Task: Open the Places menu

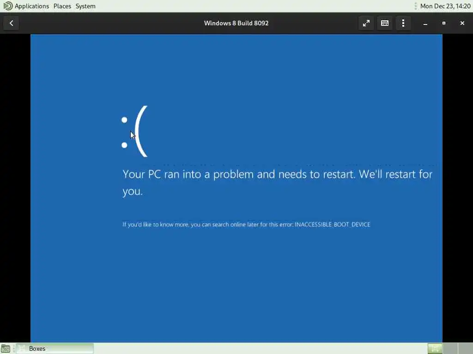Action: tap(62, 6)
